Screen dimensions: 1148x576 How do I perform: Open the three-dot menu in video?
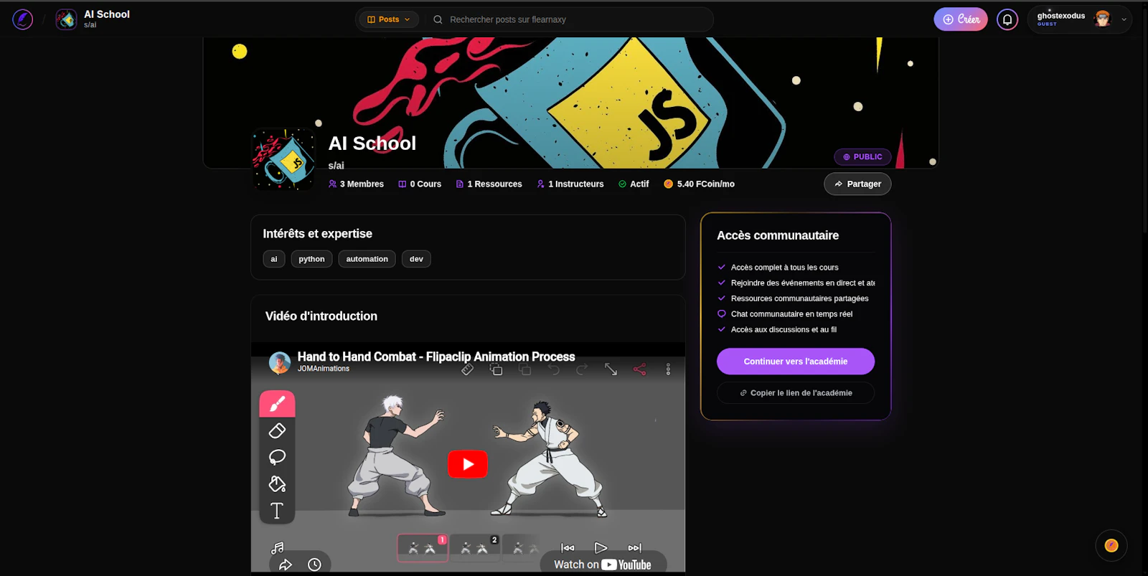click(x=668, y=369)
